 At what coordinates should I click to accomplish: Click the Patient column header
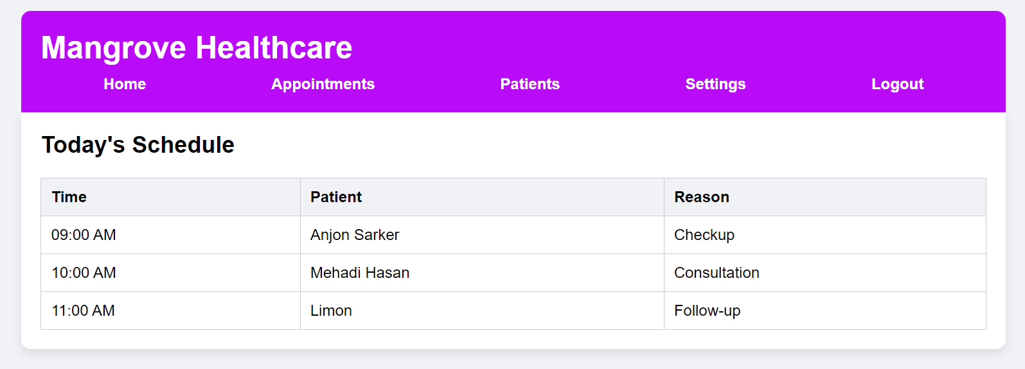(x=336, y=197)
